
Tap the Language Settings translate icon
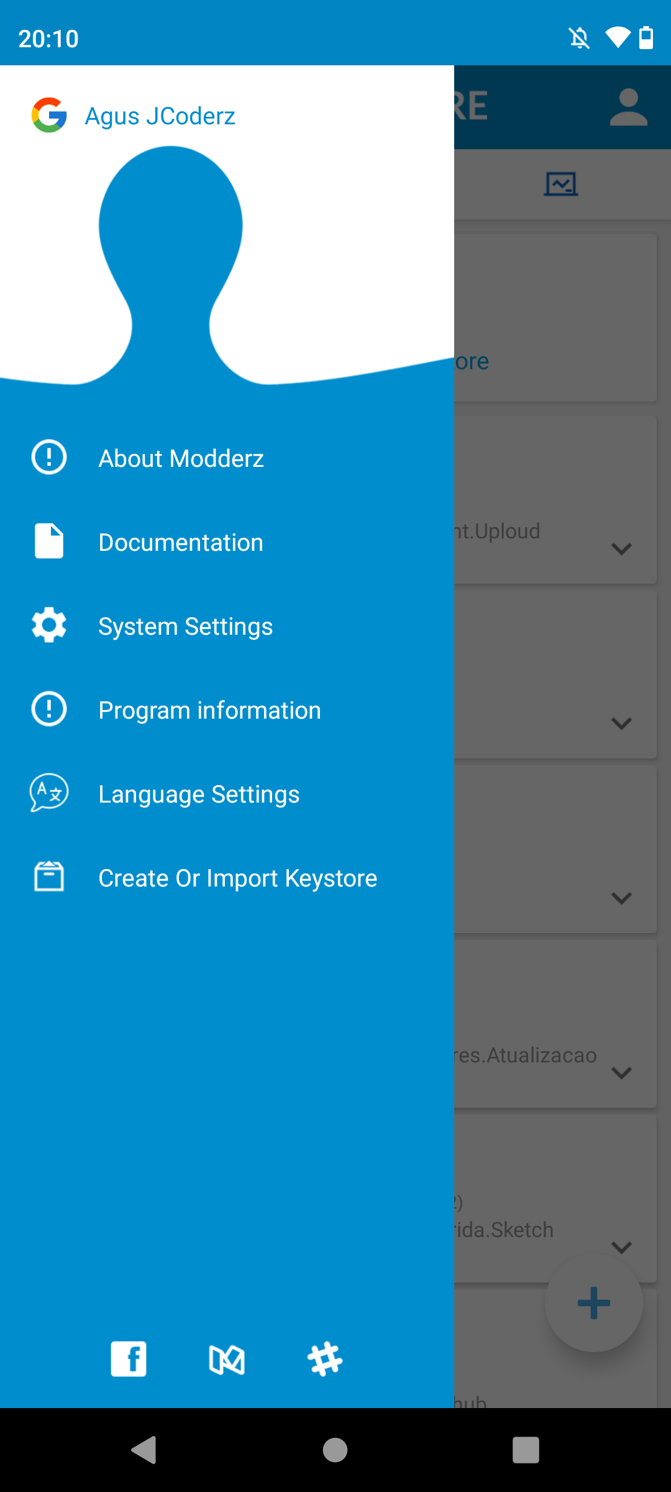[x=49, y=793]
